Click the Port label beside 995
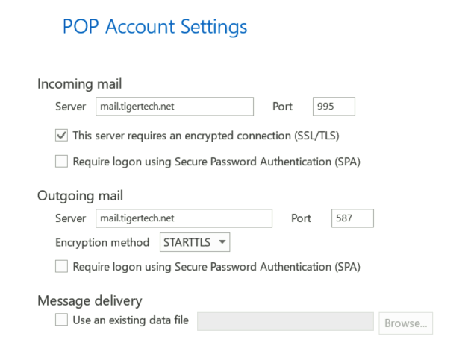The width and height of the screenshot is (471, 348). pyautogui.click(x=283, y=107)
